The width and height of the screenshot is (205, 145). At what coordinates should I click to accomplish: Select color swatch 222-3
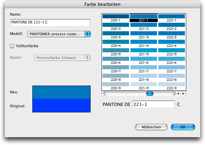point(172,33)
